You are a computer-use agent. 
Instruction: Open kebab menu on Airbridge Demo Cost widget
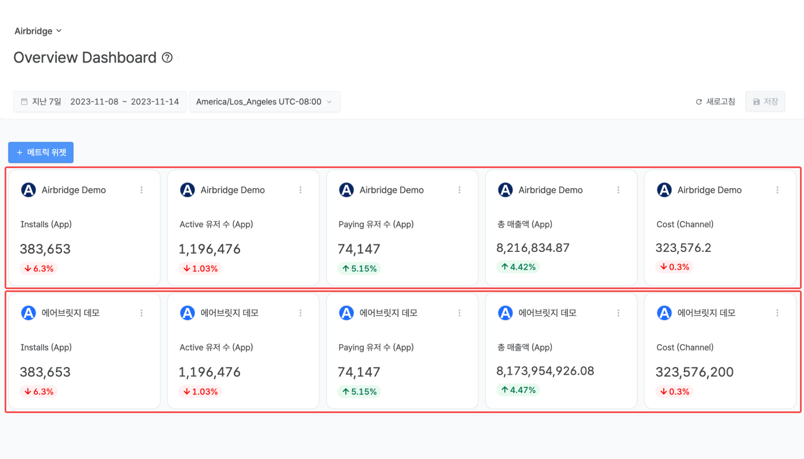coord(778,190)
